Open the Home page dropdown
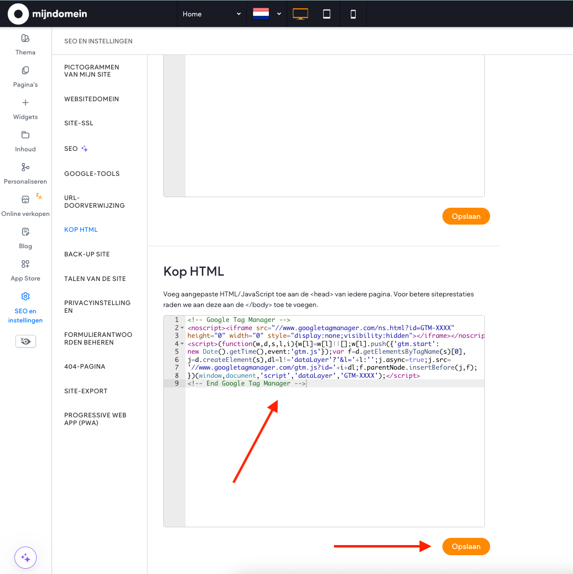 [211, 14]
